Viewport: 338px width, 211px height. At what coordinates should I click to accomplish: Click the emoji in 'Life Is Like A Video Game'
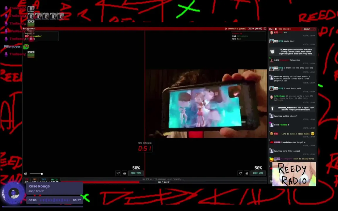[313, 134]
